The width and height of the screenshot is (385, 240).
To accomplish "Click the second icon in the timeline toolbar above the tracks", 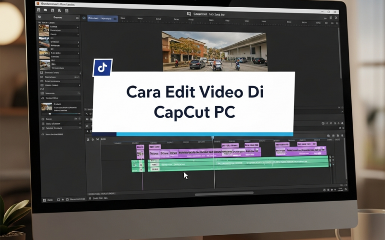I will [92, 139].
